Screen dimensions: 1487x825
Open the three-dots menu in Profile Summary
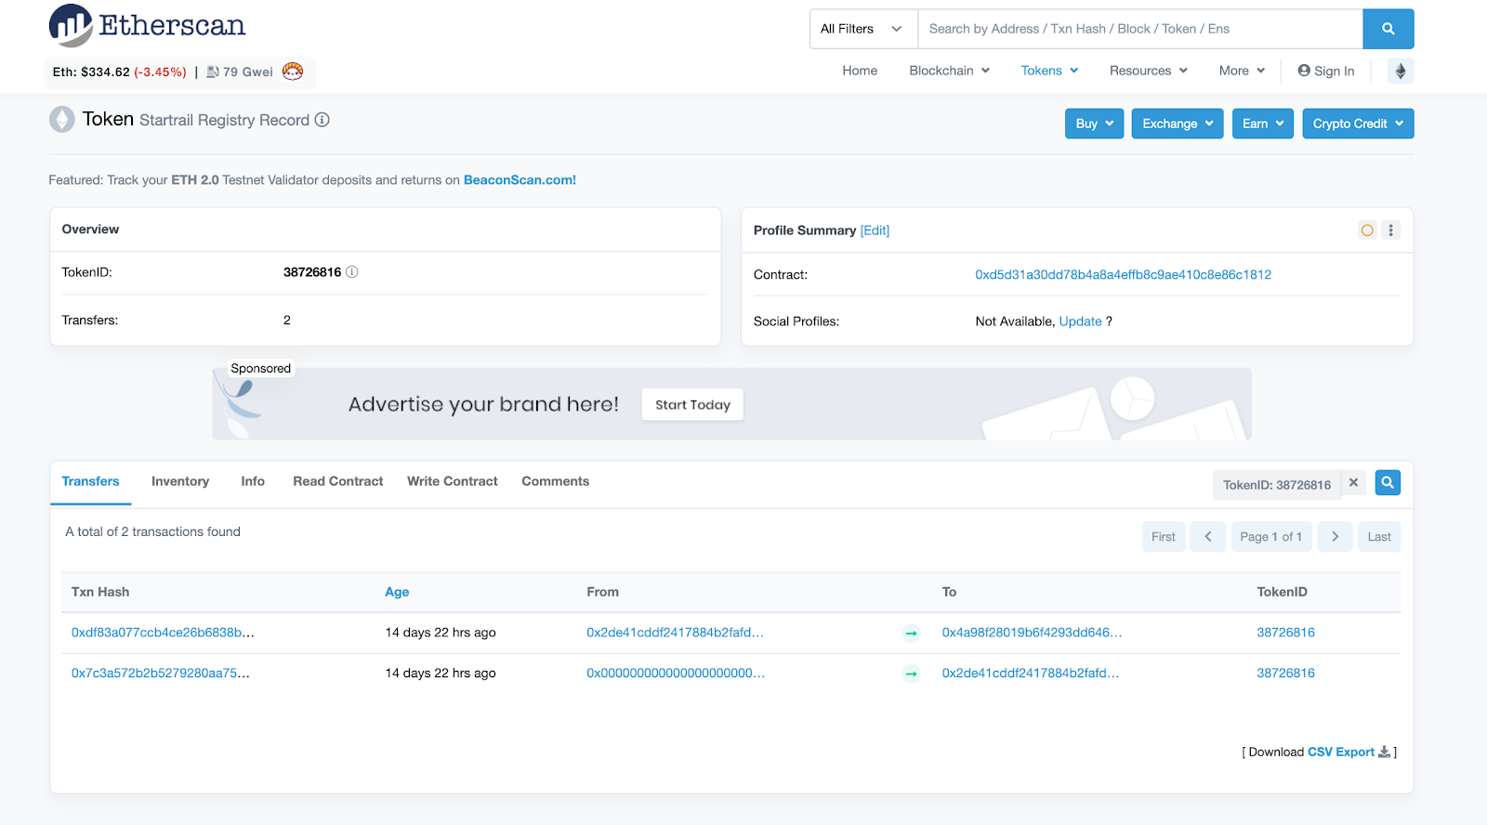[1391, 230]
